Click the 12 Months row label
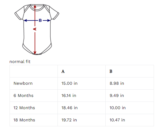Viewport: 158px width, 129px height. pyautogui.click(x=24, y=108)
